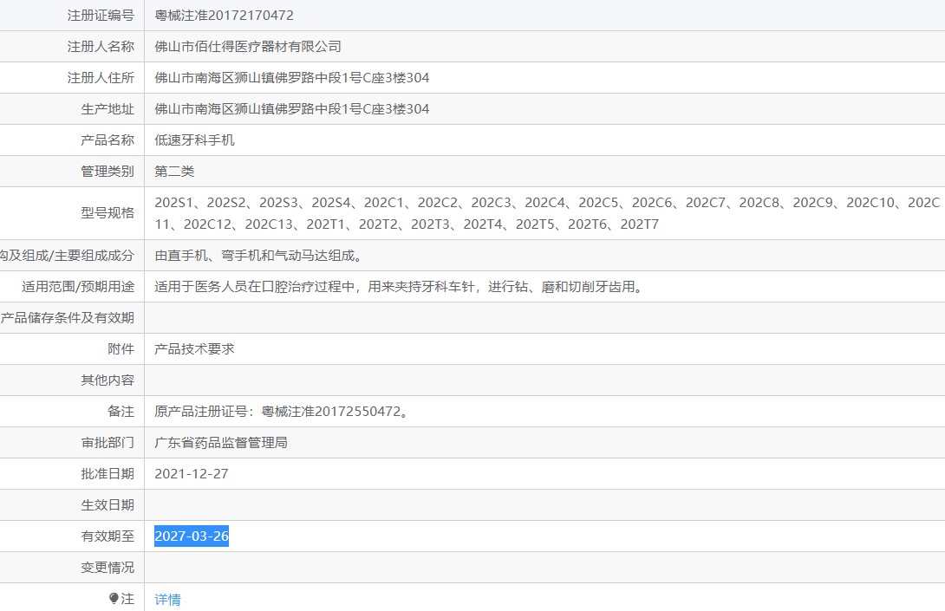
Task: Click the 批准日期 label
Action: pos(108,474)
